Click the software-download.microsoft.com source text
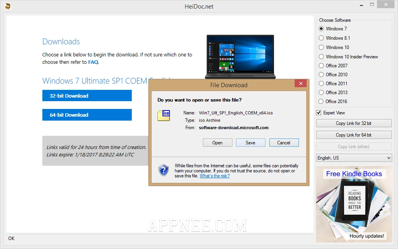This screenshot has width=398, height=249. coord(234,128)
